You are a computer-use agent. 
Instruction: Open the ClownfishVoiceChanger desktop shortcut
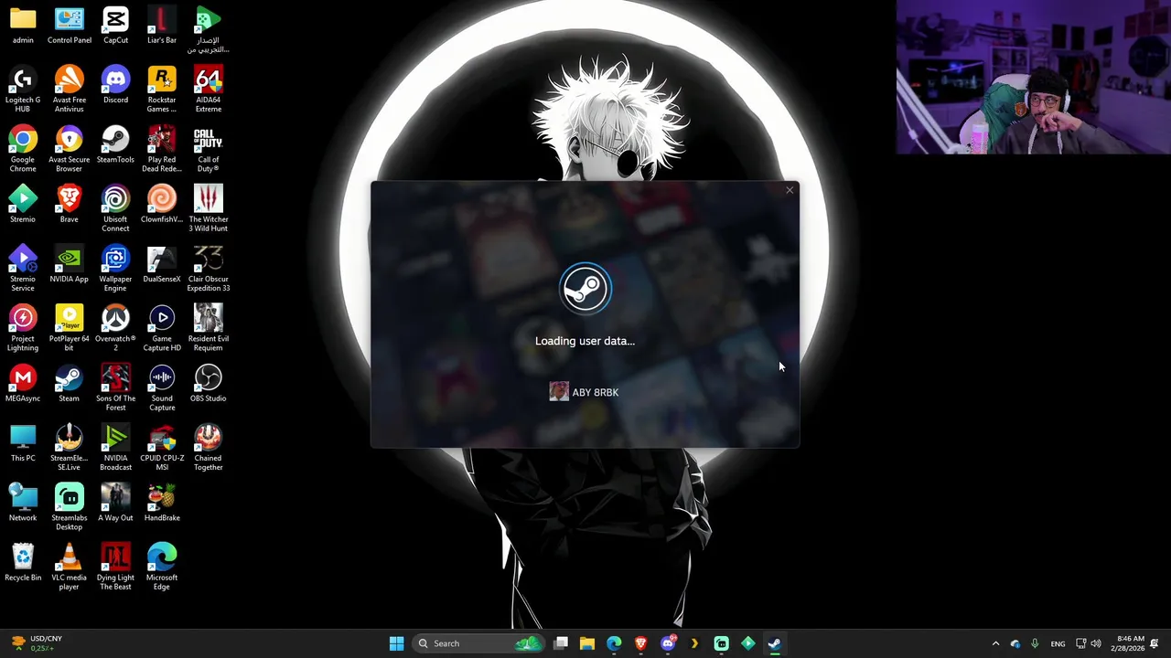pos(162,205)
